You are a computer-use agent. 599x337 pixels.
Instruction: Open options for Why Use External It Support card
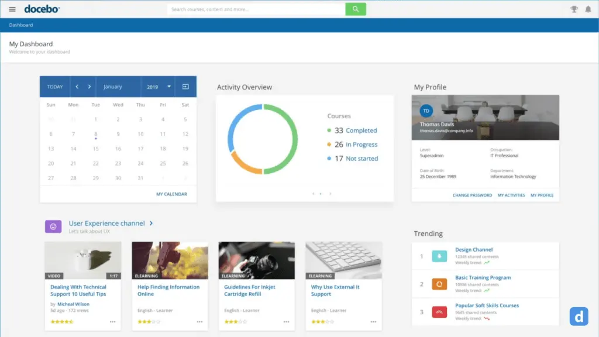(x=373, y=322)
